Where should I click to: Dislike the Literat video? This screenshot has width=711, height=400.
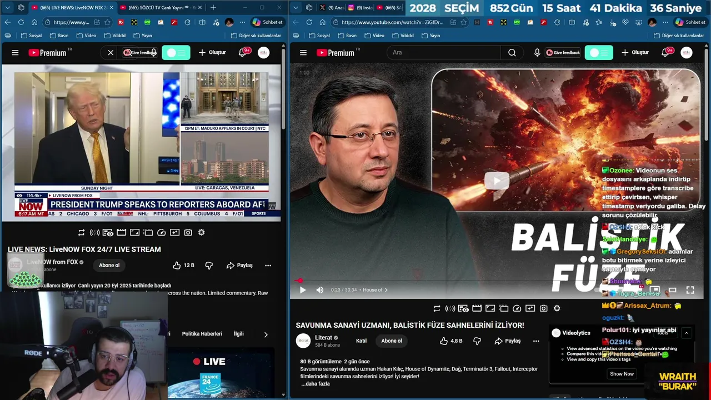coord(477,341)
